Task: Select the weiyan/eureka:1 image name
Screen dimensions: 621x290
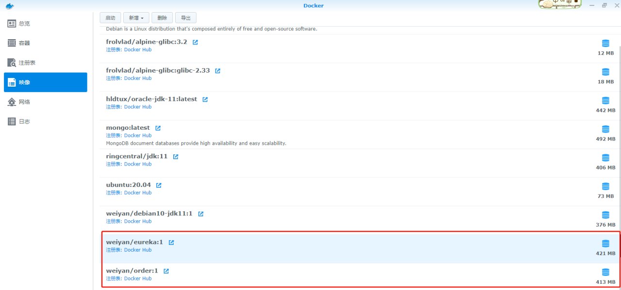Action: (x=135, y=242)
